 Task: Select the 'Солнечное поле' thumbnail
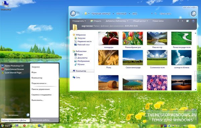pyautogui.click(x=157, y=57)
